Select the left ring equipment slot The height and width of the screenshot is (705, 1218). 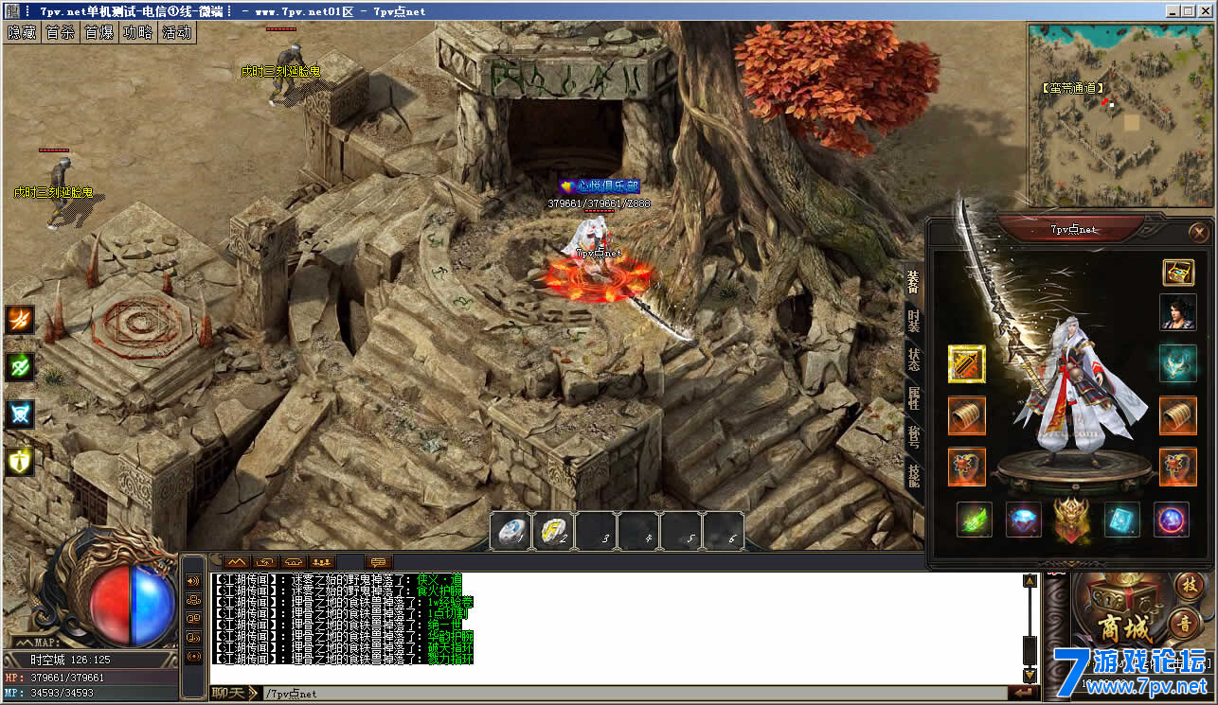[x=967, y=467]
